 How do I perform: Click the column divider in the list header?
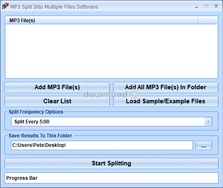point(197,21)
